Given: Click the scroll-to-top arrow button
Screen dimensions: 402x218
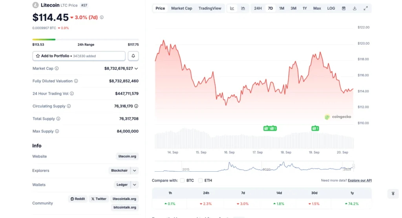Looking at the screenshot, I should pyautogui.click(x=393, y=194).
